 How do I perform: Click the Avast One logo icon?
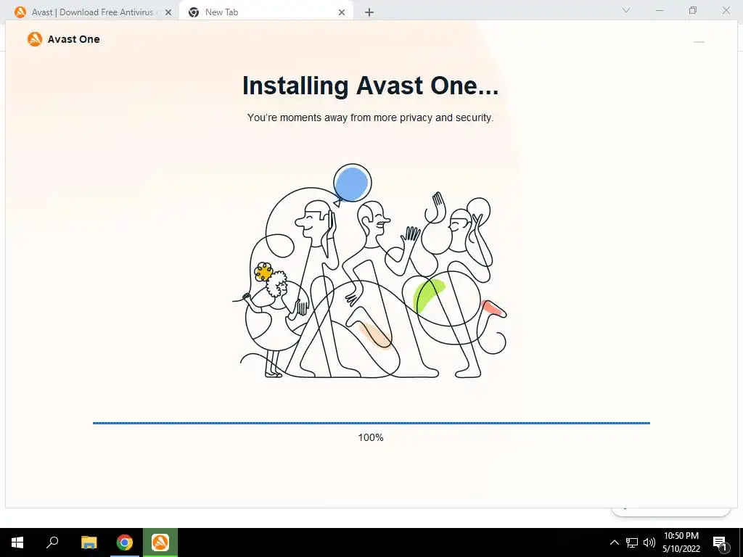pos(35,39)
